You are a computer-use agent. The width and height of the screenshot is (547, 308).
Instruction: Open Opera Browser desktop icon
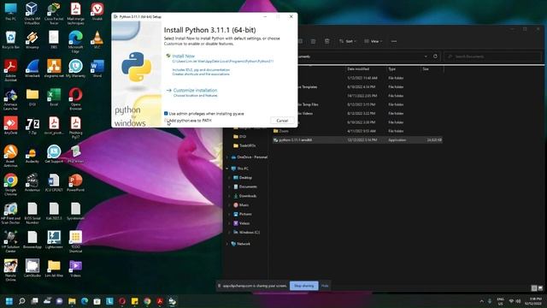75,99
